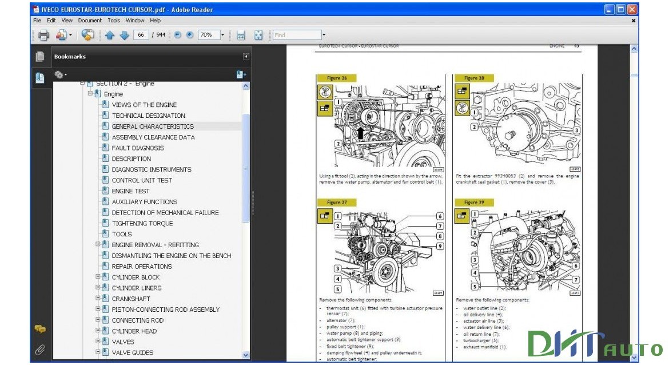Click the Print icon

(x=43, y=34)
